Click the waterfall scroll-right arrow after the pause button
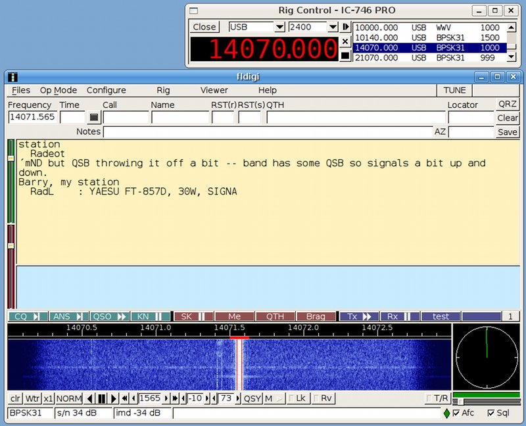The height and width of the screenshot is (426, 526). click(x=113, y=398)
